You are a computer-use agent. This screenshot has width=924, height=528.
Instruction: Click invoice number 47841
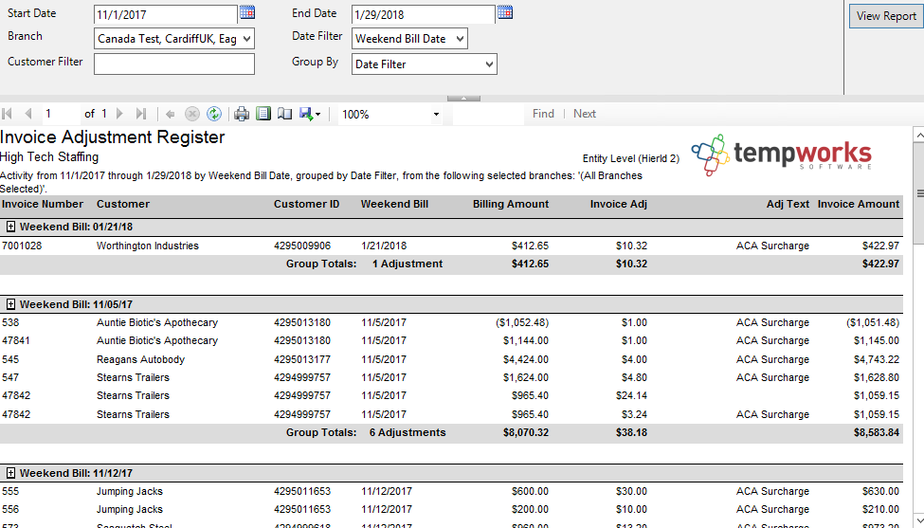16,340
